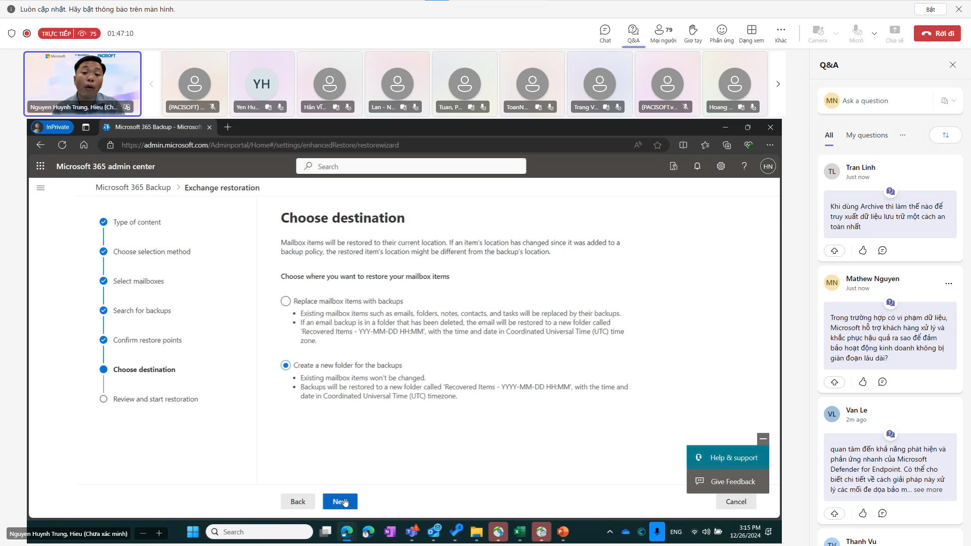Show next participants with right chevron

click(778, 84)
